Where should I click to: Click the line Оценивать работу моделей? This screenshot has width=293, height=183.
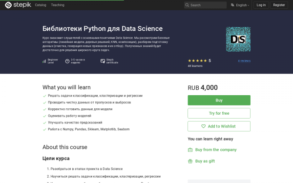pos(69,116)
